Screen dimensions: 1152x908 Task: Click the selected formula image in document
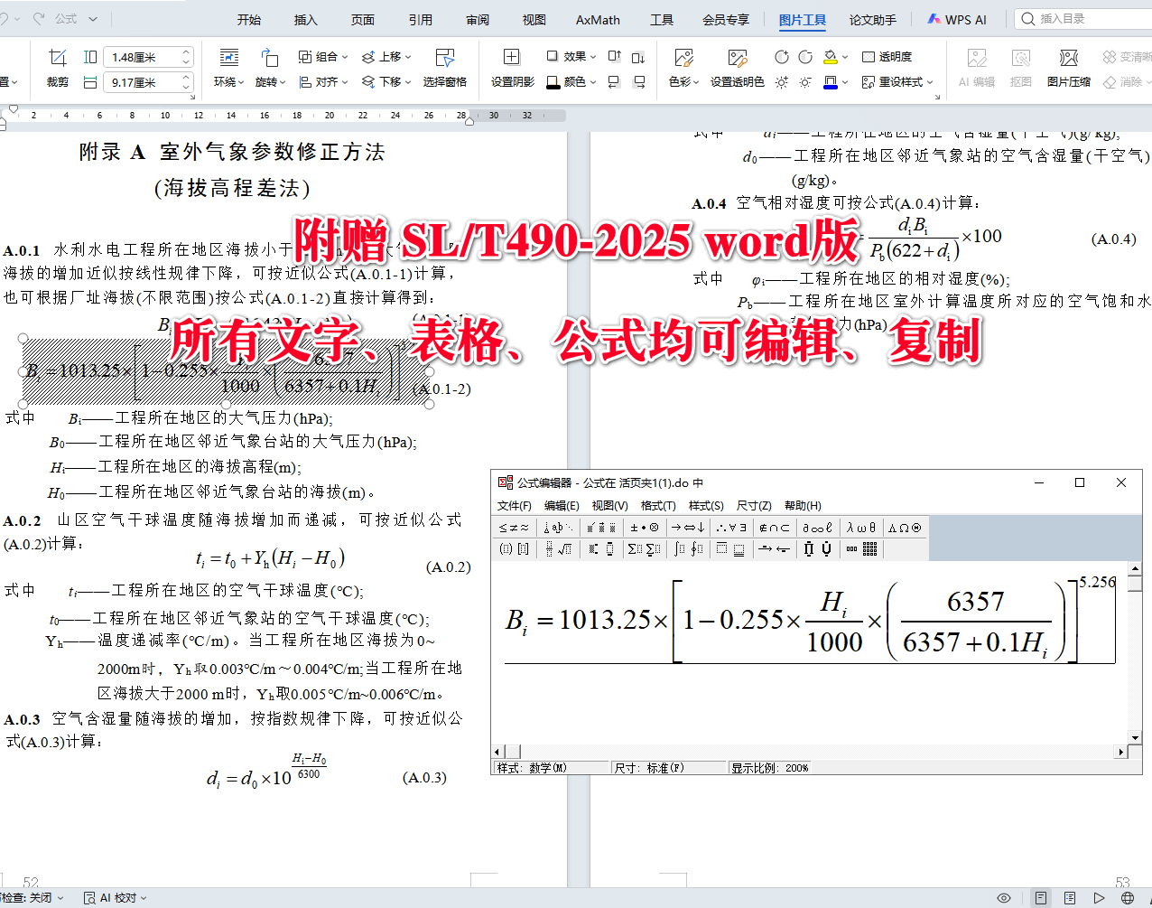226,370
